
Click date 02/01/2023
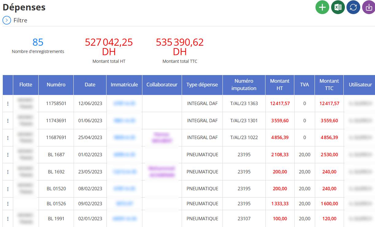(x=90, y=219)
